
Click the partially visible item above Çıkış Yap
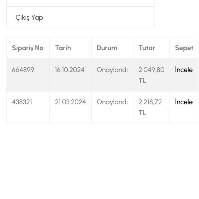pos(81,3)
